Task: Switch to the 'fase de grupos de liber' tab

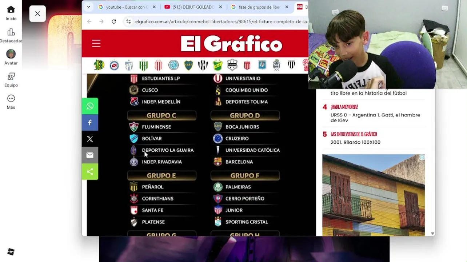Action: point(260,7)
